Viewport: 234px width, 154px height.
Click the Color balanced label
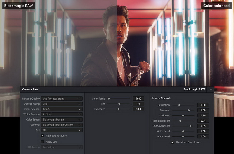tap(217, 6)
